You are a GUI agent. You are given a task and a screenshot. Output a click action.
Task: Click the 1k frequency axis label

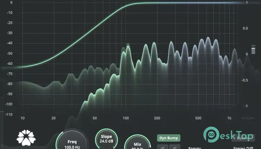click(229, 118)
